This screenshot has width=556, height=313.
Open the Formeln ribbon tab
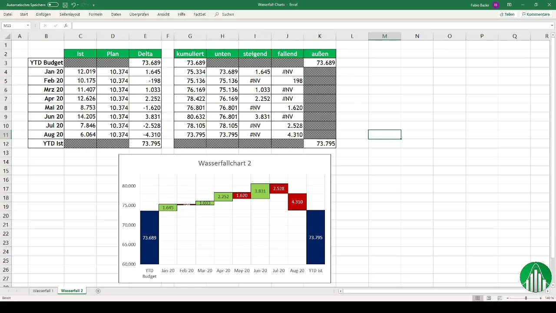point(96,14)
